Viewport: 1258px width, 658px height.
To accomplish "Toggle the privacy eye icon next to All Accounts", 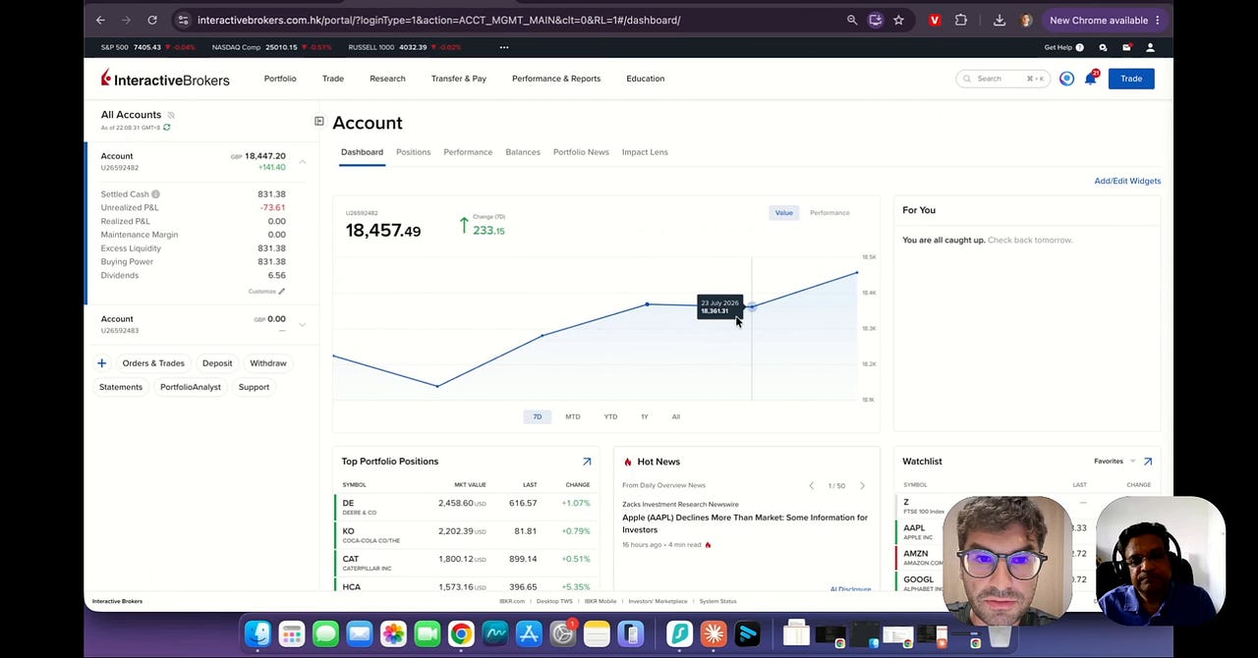I will pos(171,115).
